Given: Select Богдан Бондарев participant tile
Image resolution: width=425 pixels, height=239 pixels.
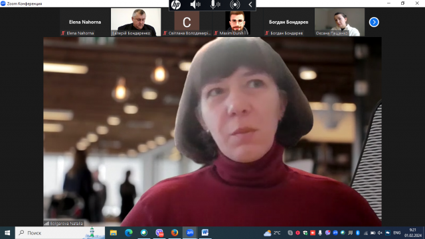Looking at the screenshot, I should 289,22.
